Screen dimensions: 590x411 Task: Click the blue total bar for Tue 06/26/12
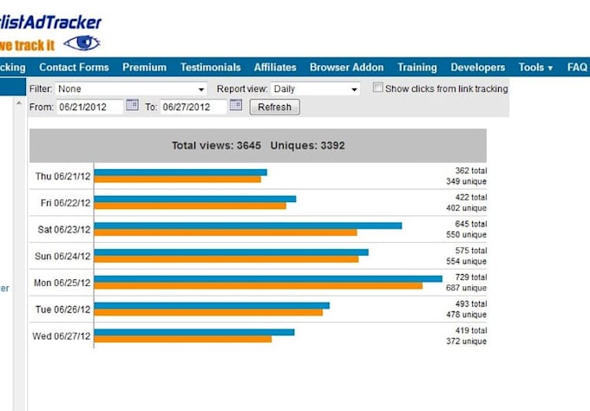click(212, 305)
